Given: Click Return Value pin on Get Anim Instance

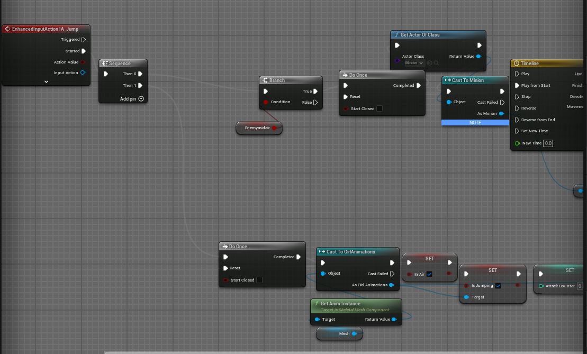Looking at the screenshot, I should [x=394, y=320].
